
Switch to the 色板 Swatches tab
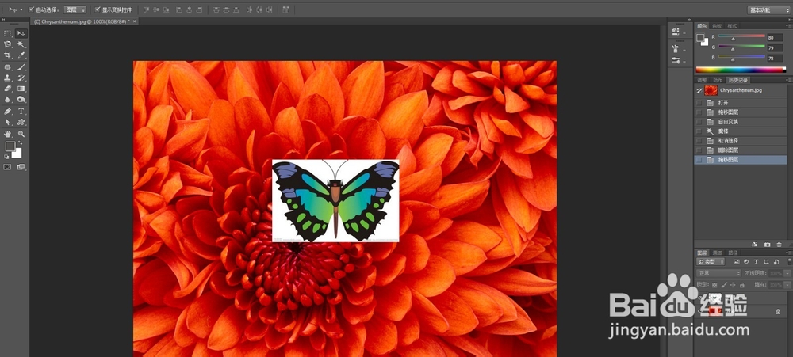click(717, 26)
